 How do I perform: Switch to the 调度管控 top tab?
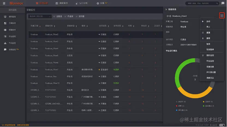click(62, 3)
